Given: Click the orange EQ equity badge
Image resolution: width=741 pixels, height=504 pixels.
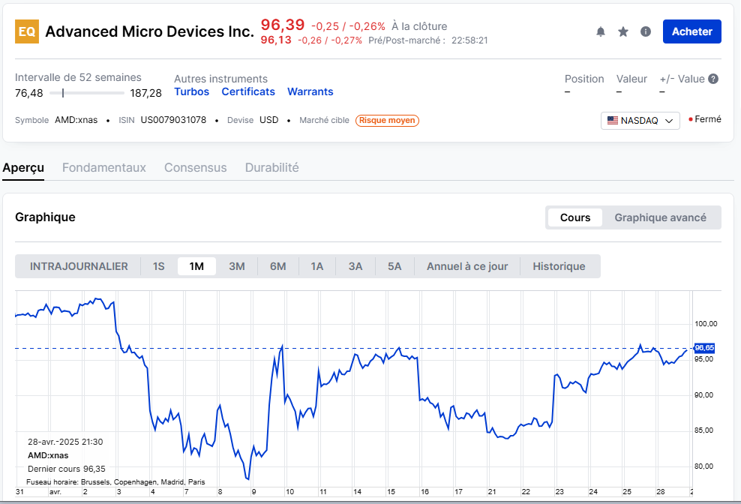Looking at the screenshot, I should coord(27,31).
